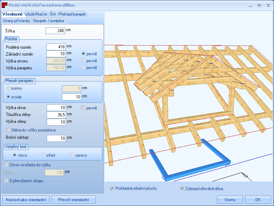Select pevně radio for Výška otvoru
274x206 pixels.
[83, 60]
